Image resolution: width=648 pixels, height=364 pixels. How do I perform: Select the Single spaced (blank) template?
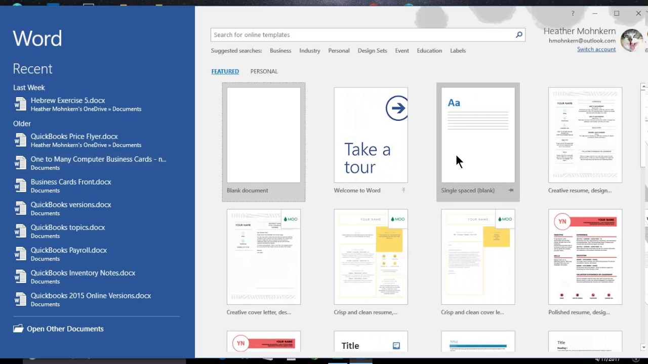point(478,142)
